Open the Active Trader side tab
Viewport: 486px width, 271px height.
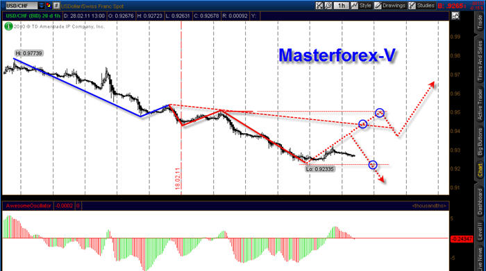click(480, 105)
